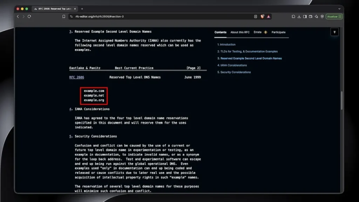
Task: Follow the RFC 2606 header link
Action: coord(76,77)
